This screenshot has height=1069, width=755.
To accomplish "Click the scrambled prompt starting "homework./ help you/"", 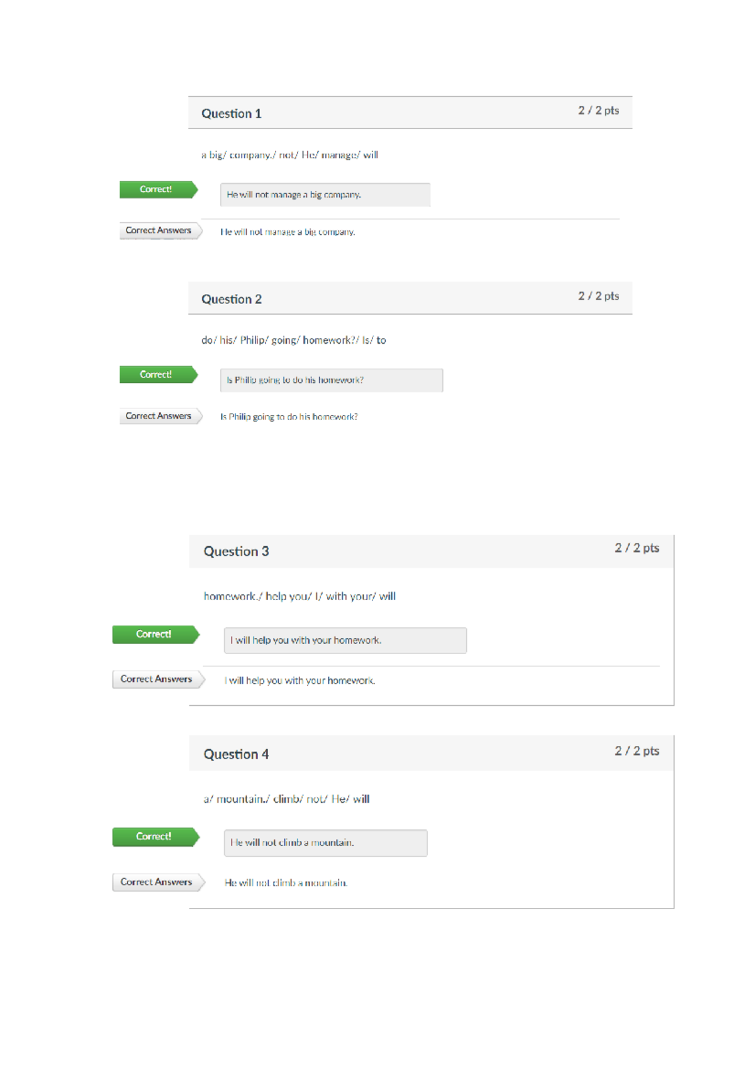I will tap(299, 596).
